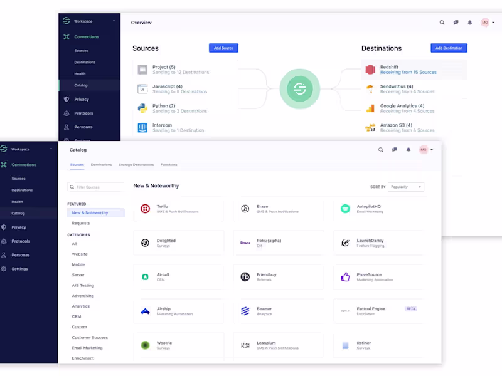Open the messages icon in Overview window
502x376 pixels.
point(456,23)
